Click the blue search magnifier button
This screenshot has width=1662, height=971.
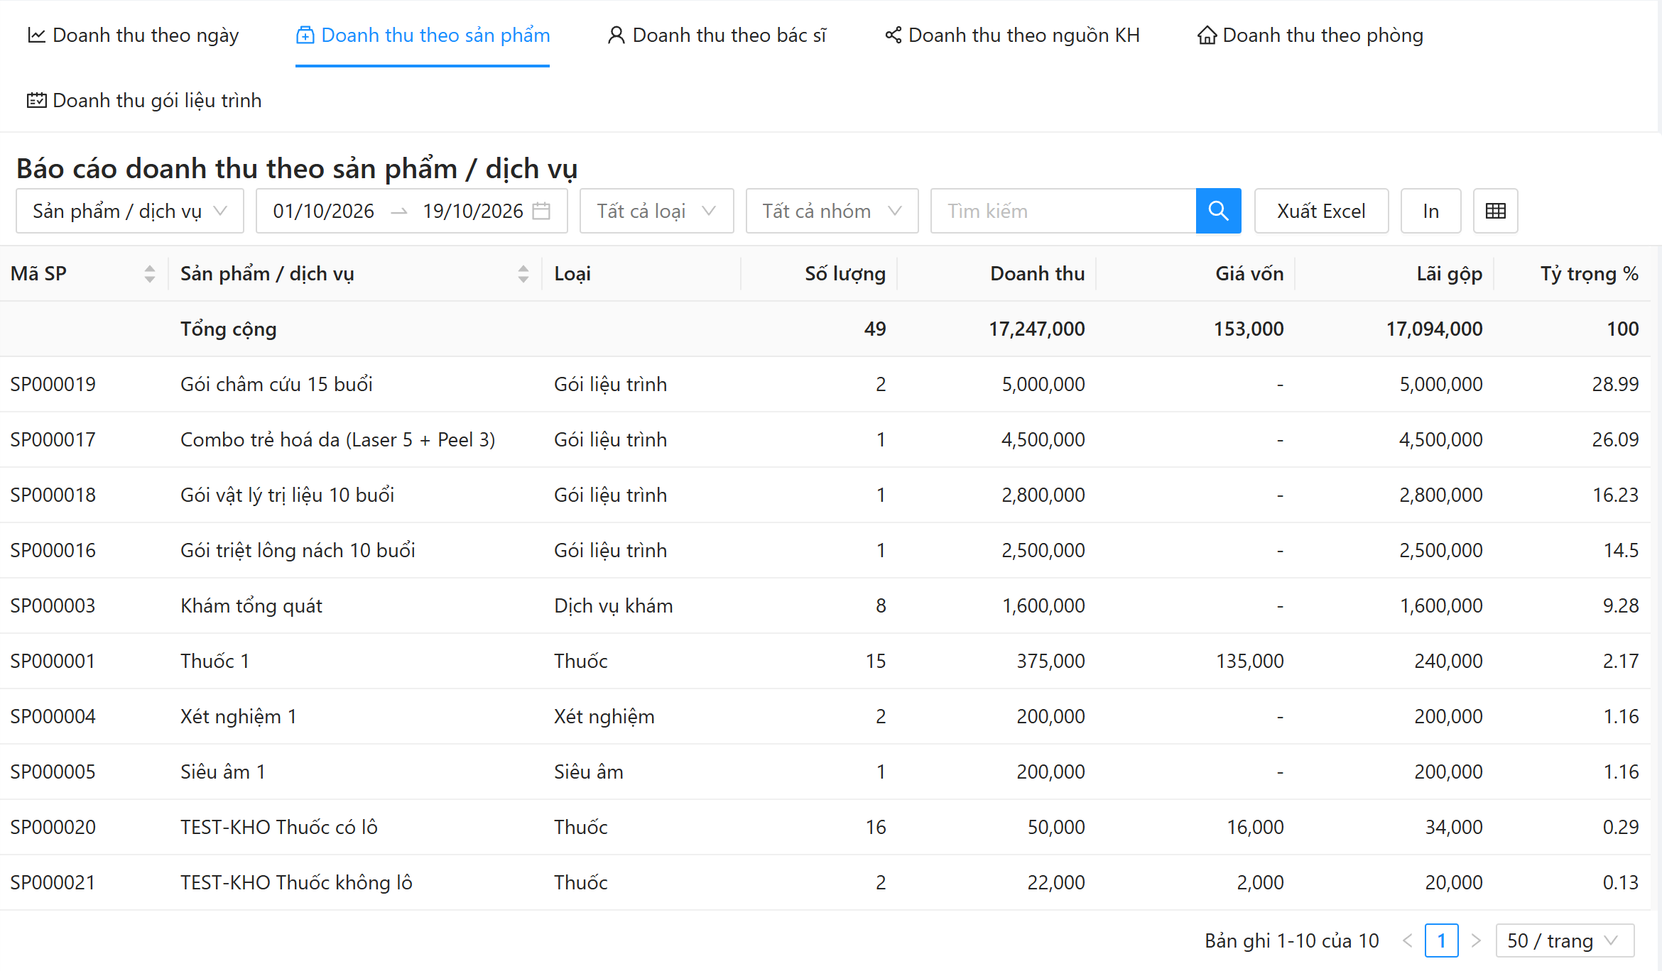pyautogui.click(x=1218, y=211)
